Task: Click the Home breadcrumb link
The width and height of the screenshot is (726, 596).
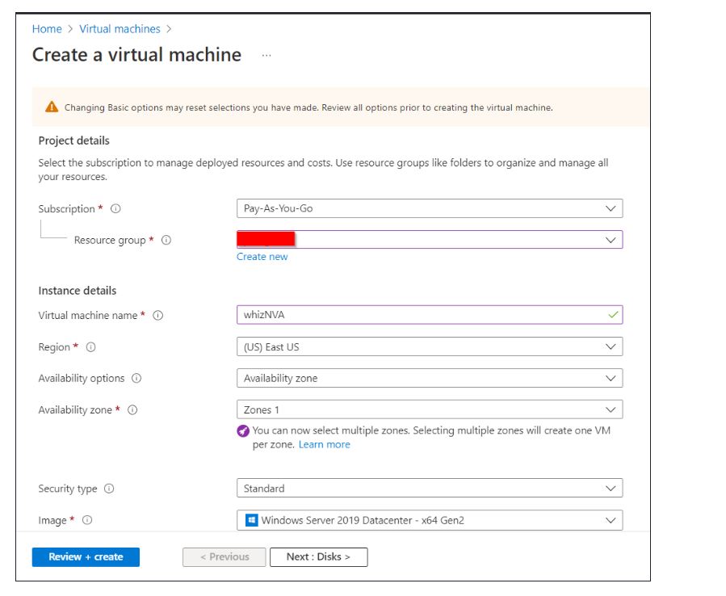Action: click(x=47, y=29)
